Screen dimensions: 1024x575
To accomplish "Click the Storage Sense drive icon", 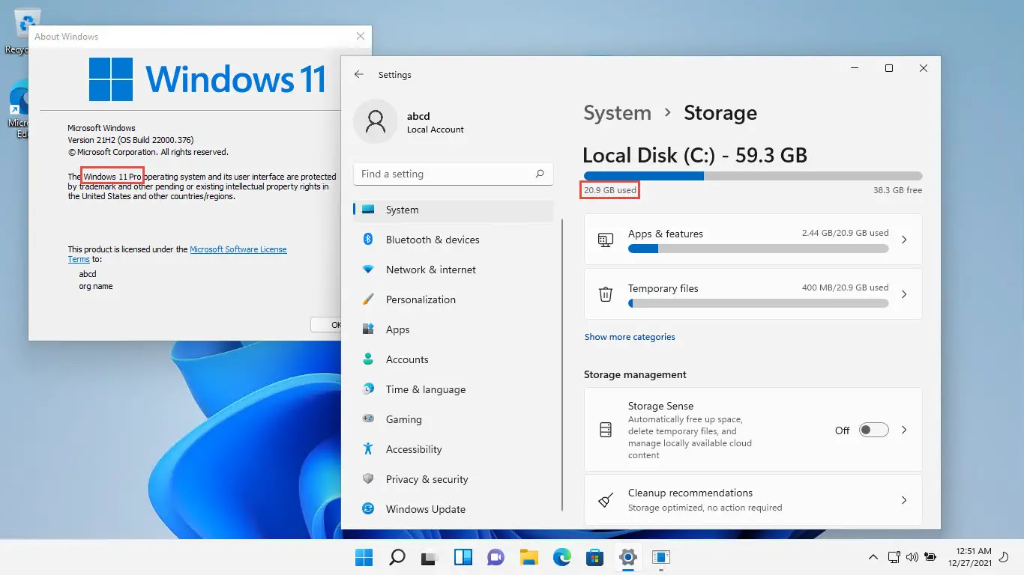I will [x=606, y=430].
